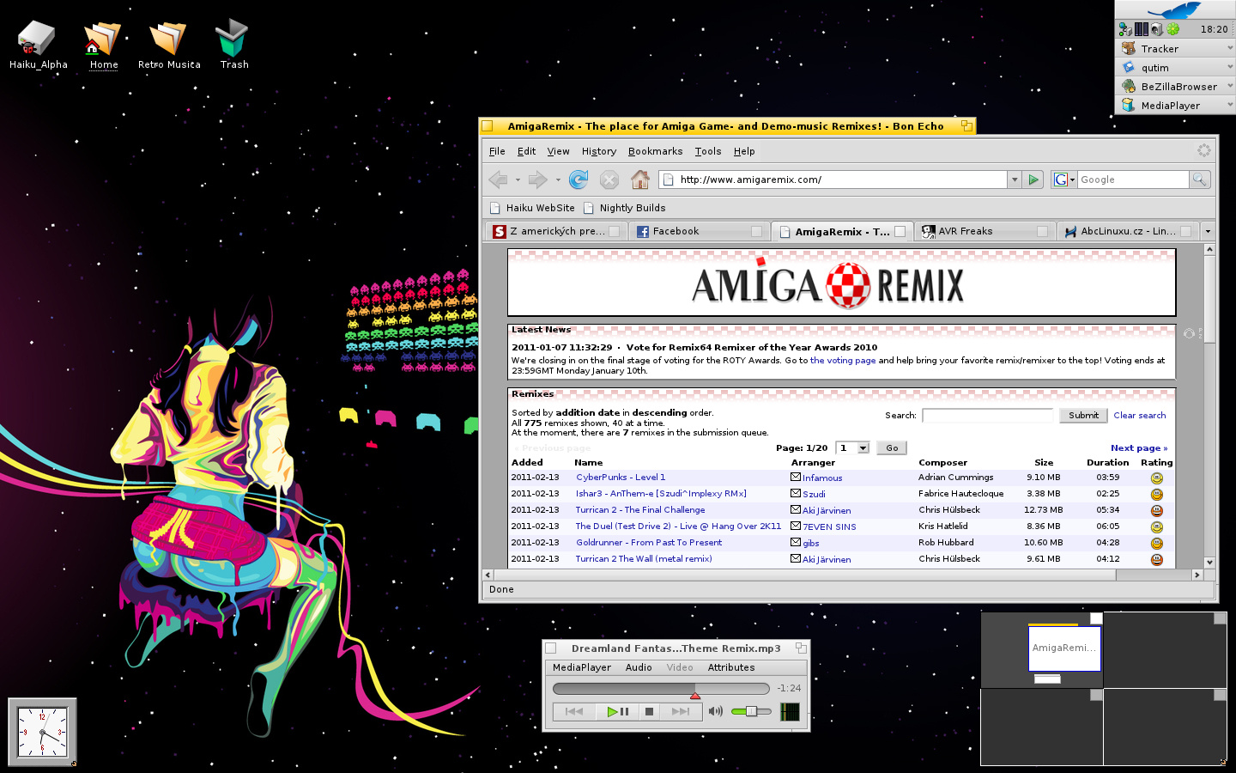The height and width of the screenshot is (773, 1236).
Task: Click the email icon next to gibs
Action: [x=796, y=542]
